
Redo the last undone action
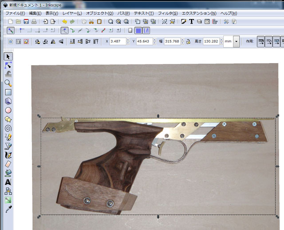pos(72,22)
